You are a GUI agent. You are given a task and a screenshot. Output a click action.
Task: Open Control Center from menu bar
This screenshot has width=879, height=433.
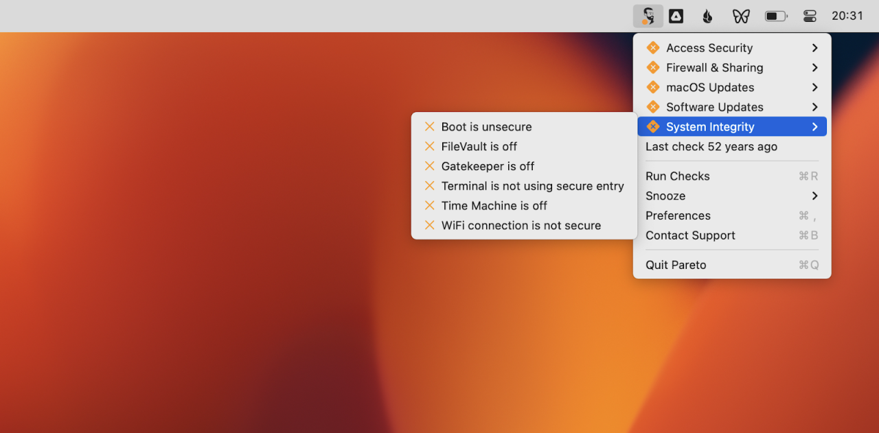pyautogui.click(x=810, y=16)
